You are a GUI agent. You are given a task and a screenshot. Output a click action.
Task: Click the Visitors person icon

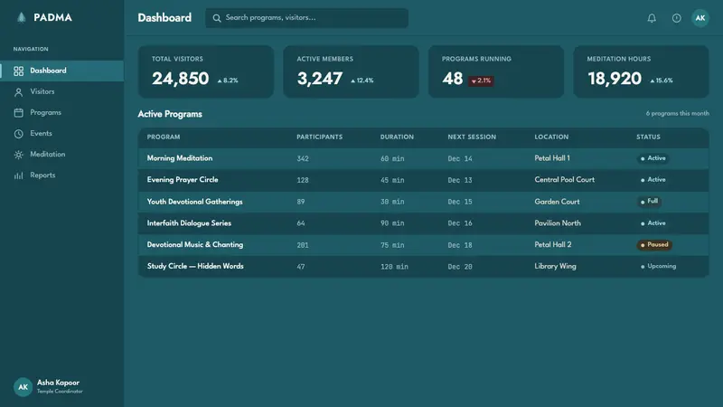(x=18, y=92)
